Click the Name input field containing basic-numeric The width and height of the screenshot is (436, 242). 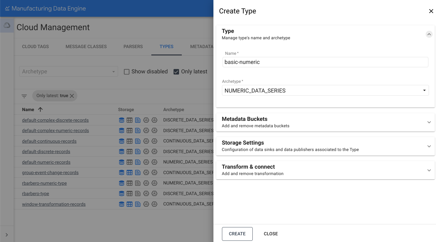pos(325,62)
